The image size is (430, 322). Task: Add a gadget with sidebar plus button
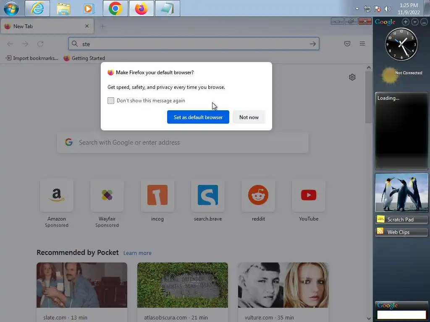406,22
